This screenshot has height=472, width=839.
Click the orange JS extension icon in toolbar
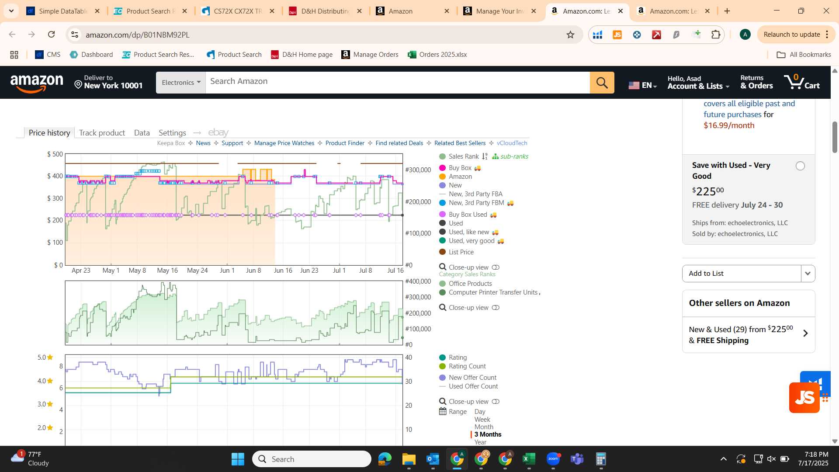617,35
